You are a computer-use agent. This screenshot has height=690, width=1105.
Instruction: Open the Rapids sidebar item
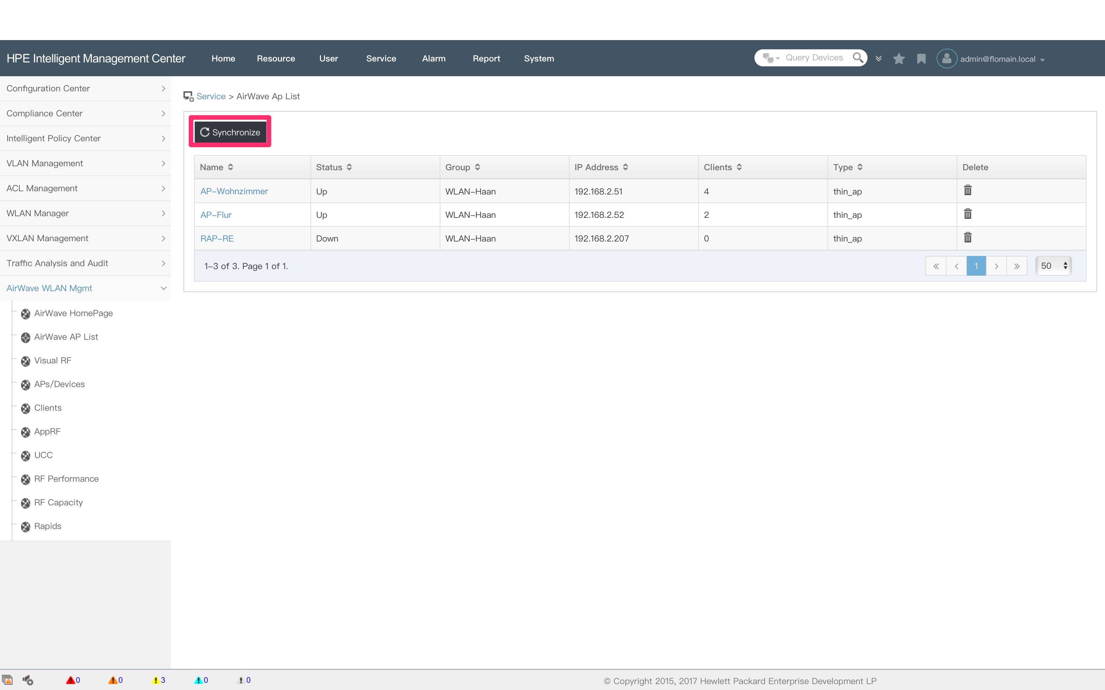[x=47, y=526]
